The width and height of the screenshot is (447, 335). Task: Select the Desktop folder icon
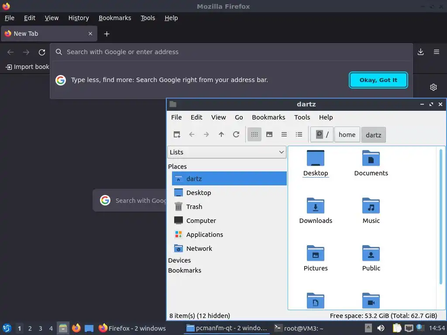316,163
